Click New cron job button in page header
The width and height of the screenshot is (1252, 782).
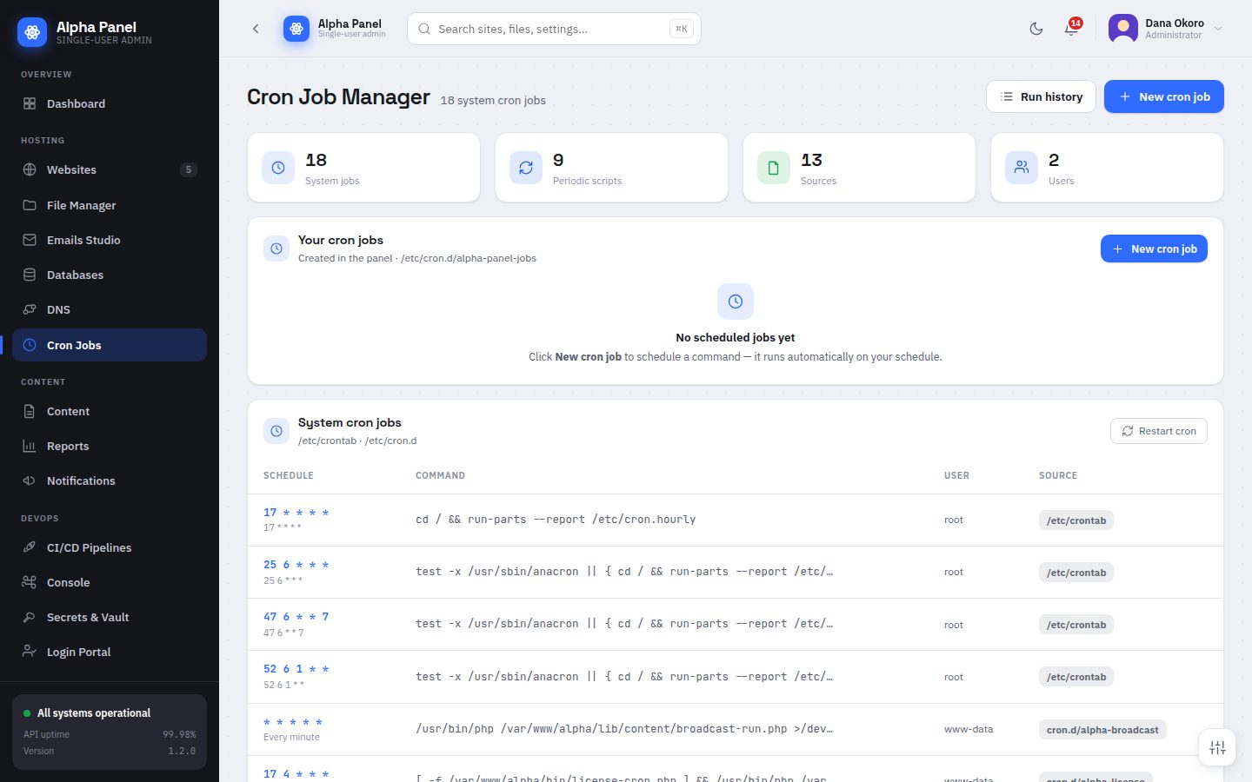tap(1163, 96)
